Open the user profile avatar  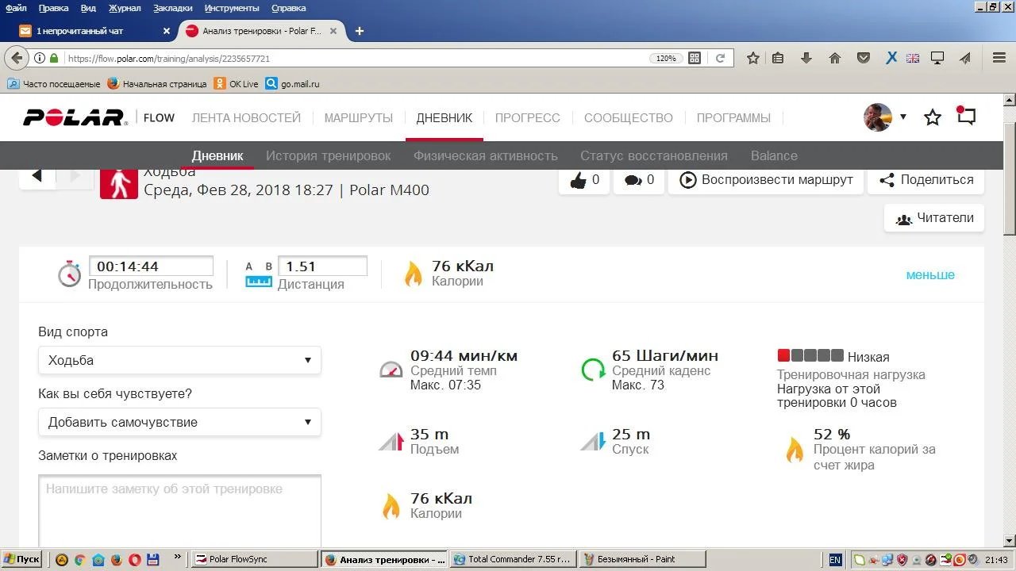click(878, 117)
